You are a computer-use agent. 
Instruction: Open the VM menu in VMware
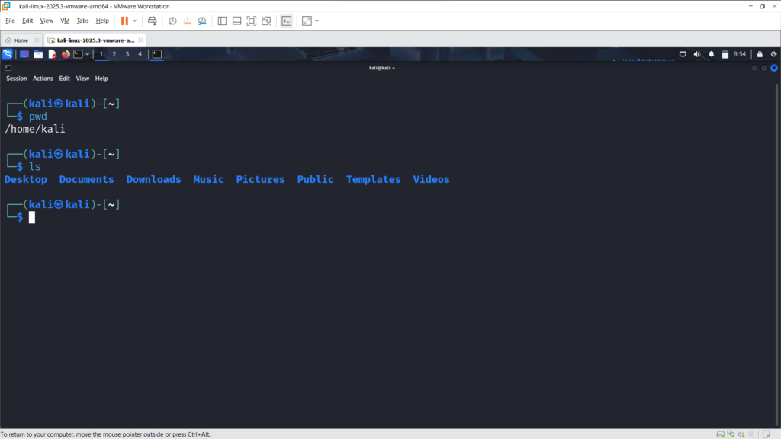click(64, 21)
